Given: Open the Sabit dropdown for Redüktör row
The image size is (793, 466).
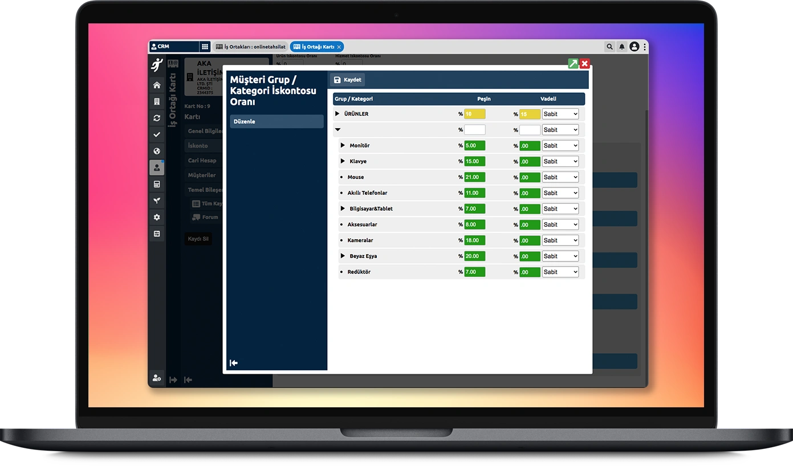Looking at the screenshot, I should 560,272.
